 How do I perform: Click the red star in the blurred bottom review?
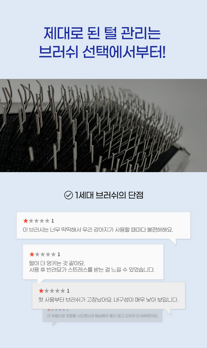click(x=49, y=310)
